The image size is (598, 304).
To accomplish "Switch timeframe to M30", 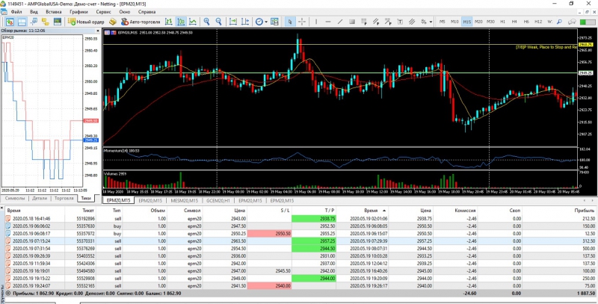I will pos(490,22).
